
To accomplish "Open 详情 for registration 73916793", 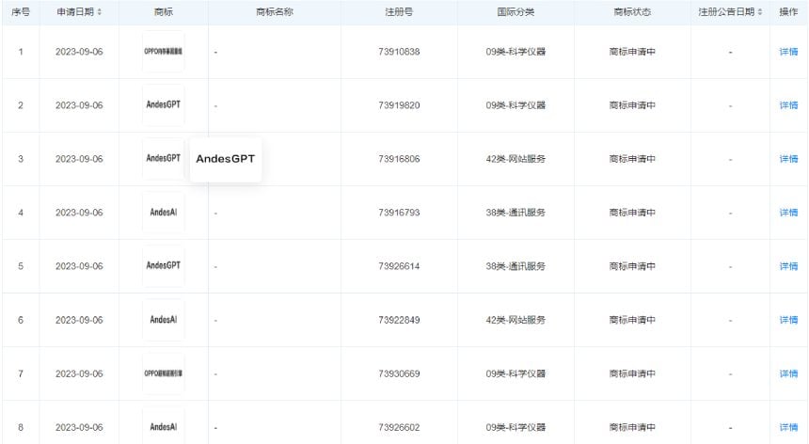I will pyautogui.click(x=788, y=213).
